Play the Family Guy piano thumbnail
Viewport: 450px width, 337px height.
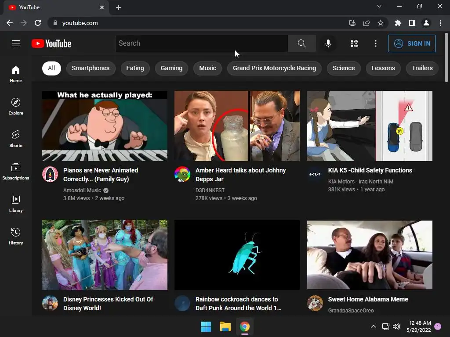click(x=105, y=126)
